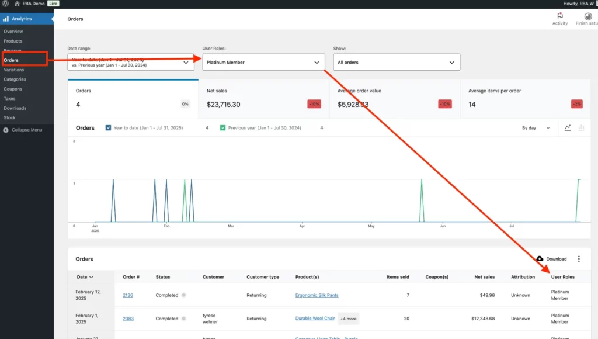Viewport: 598px width, 339px height.
Task: Switch to bar chart view icon
Action: tap(581, 128)
